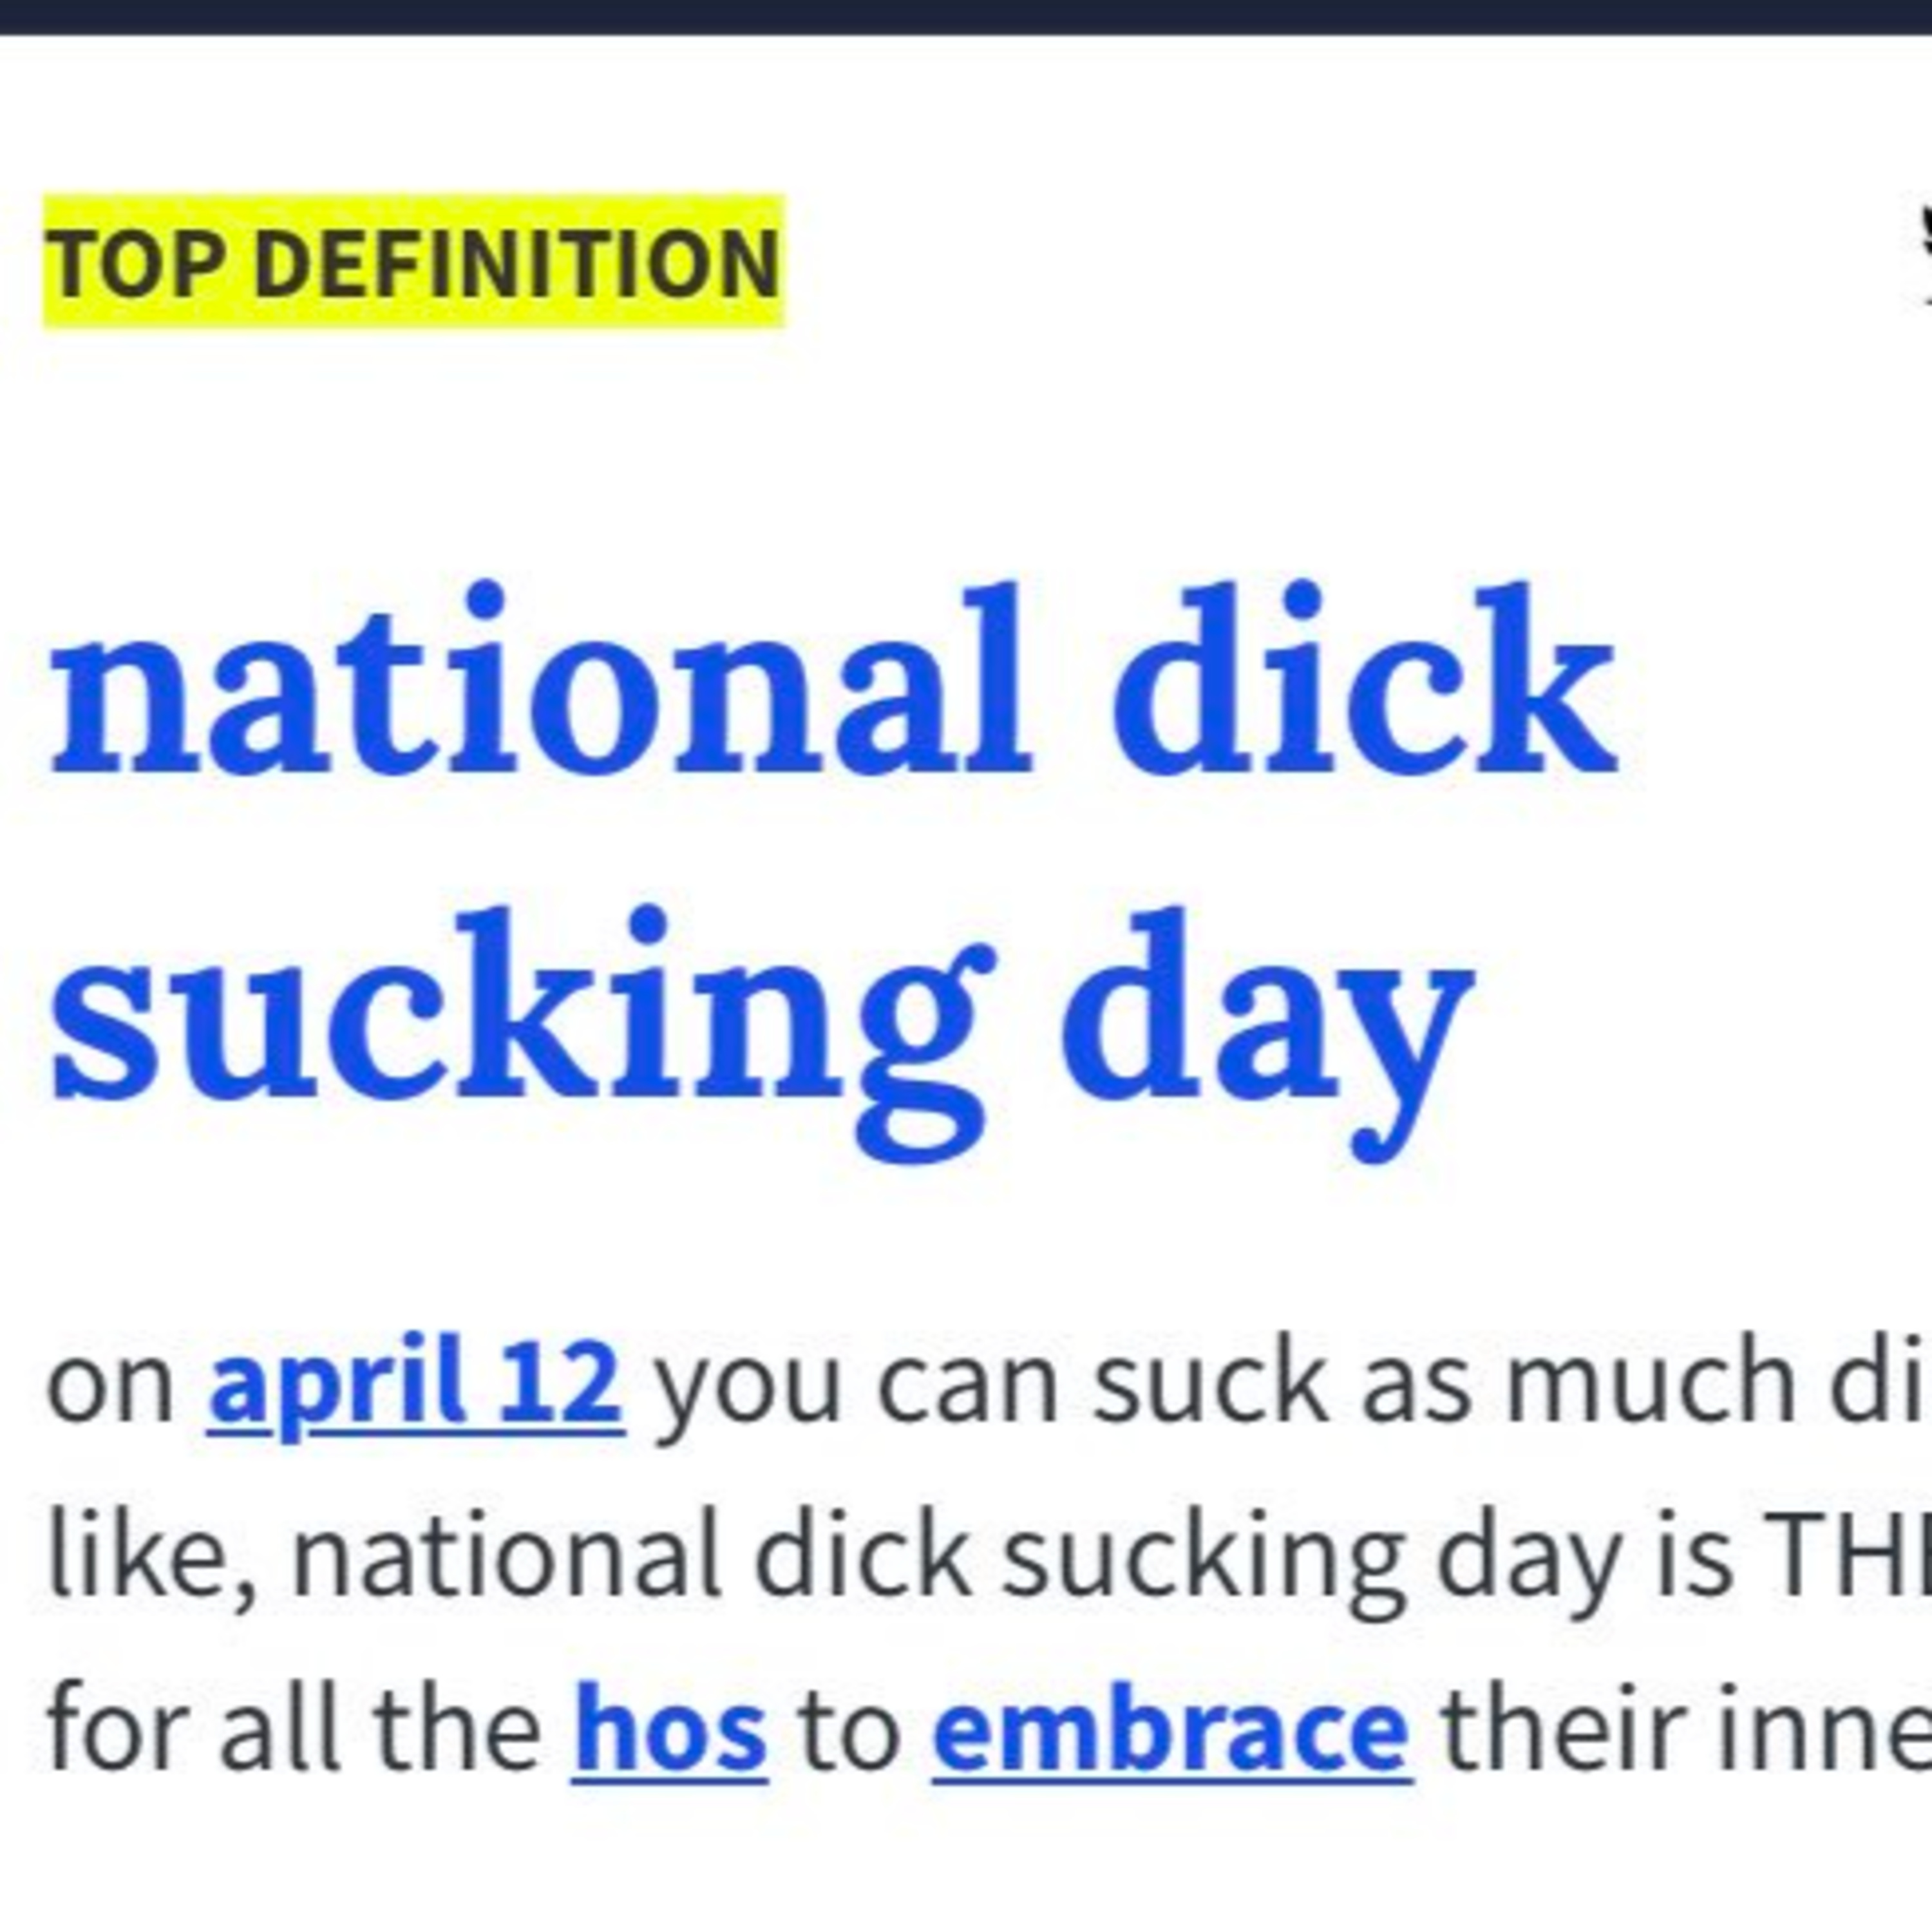The width and height of the screenshot is (1932, 1932).
Task: Click the dark navigation bar at top
Action: pos(966,17)
